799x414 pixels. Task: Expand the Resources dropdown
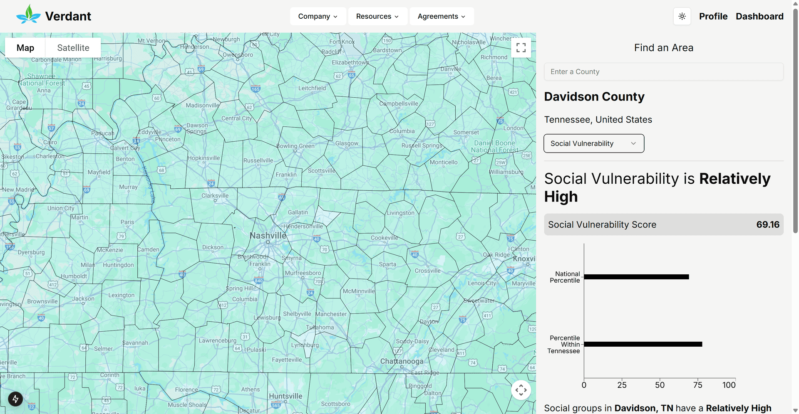(x=377, y=16)
